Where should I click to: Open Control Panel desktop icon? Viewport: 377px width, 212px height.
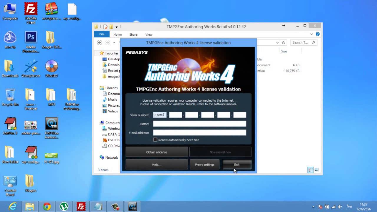click(x=10, y=185)
